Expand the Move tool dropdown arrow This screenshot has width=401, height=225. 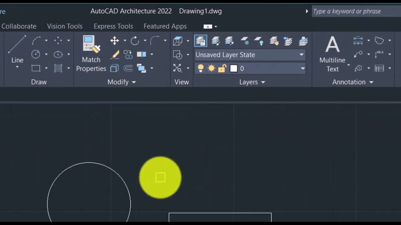coord(125,41)
